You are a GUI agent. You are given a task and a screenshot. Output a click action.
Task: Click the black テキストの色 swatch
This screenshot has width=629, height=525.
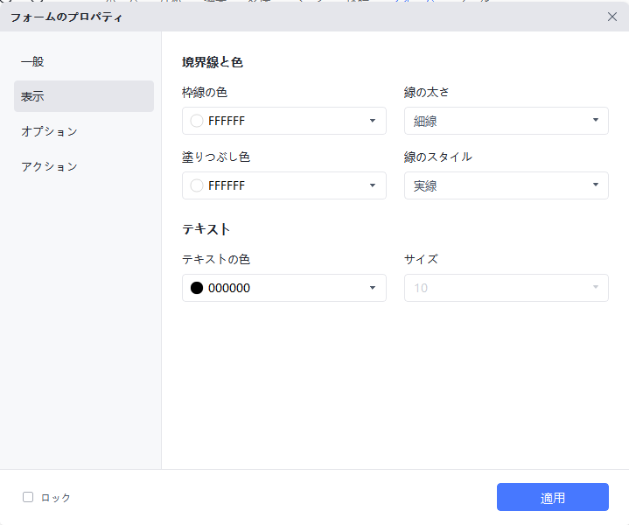pos(197,288)
